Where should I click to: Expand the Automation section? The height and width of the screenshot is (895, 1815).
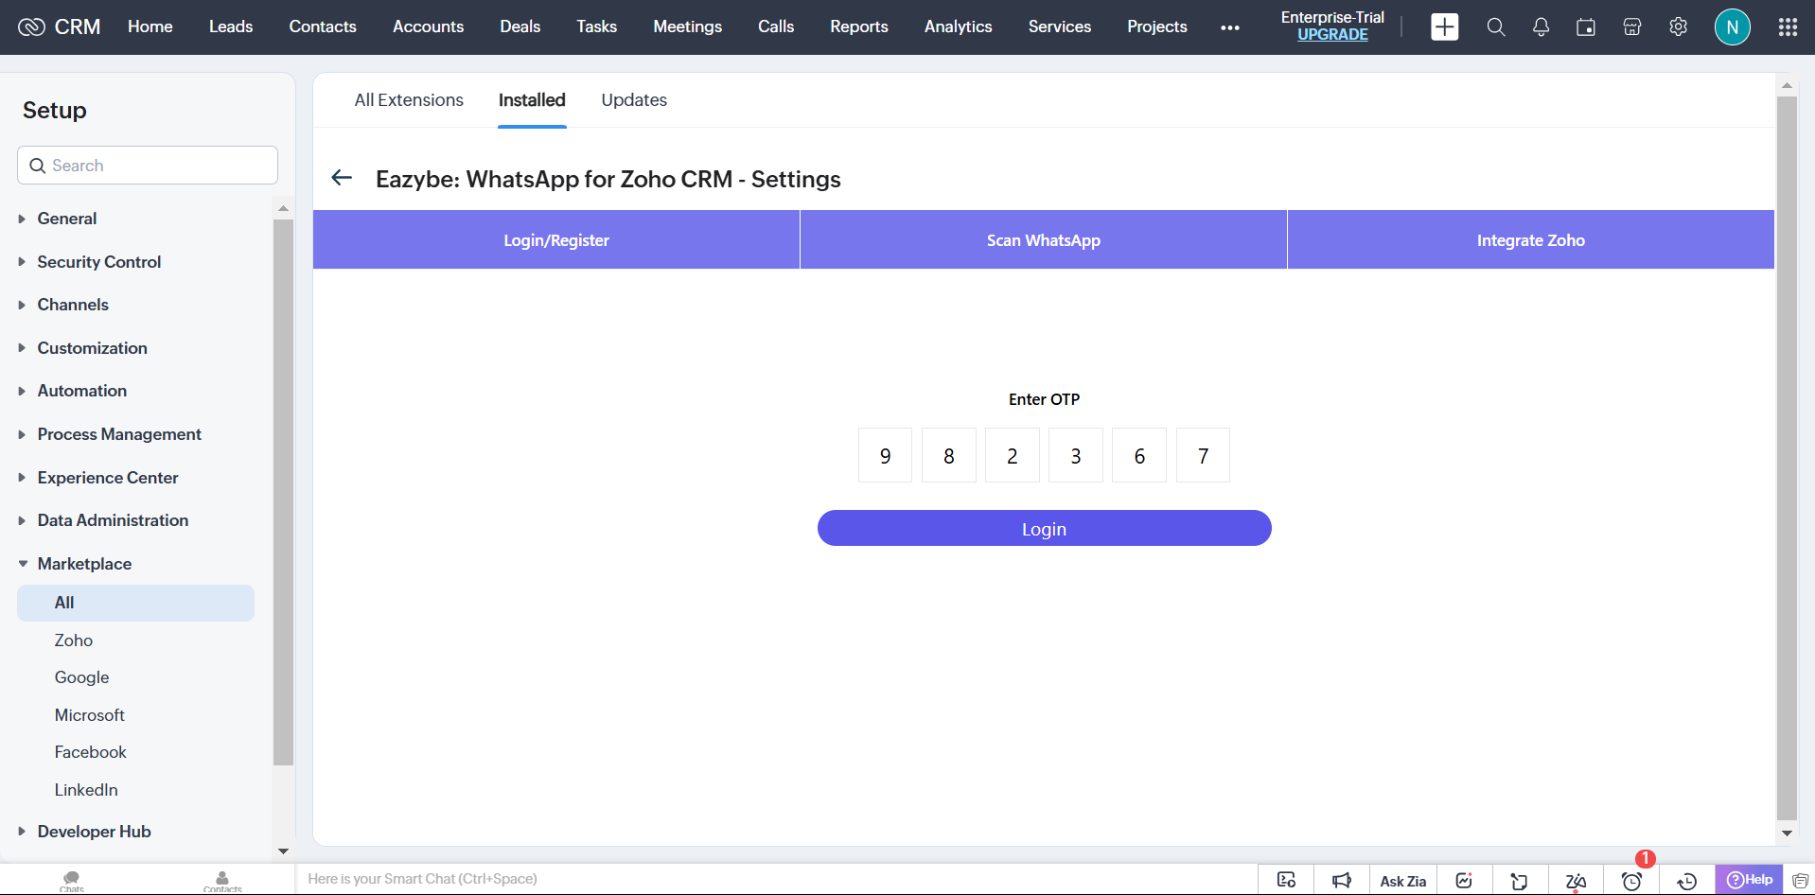pos(21,391)
